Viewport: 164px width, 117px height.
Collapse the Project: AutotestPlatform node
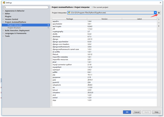3,22
